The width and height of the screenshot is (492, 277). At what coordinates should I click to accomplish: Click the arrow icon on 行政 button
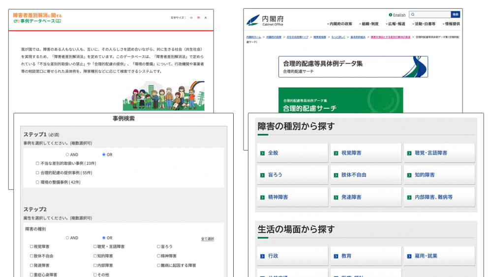pos(262,256)
